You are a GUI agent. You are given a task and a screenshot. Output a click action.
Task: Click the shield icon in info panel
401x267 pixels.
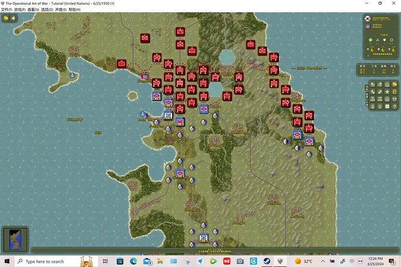pos(384,40)
